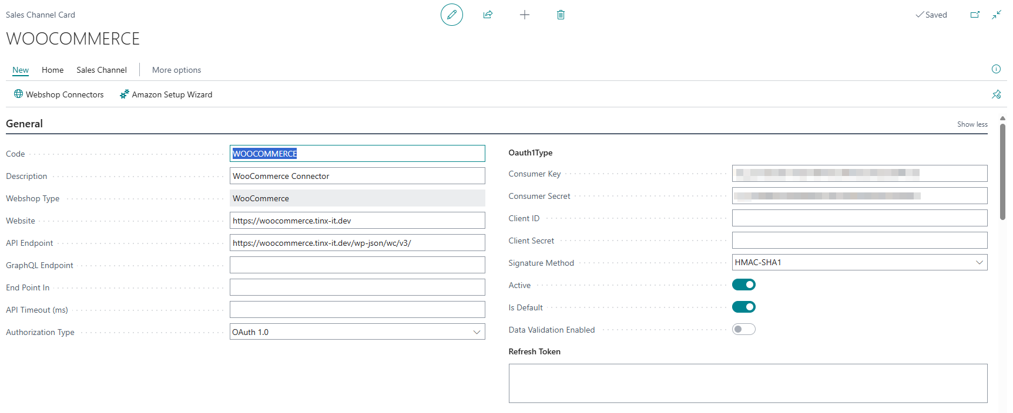The image size is (1013, 413).
Task: Click the Share icon
Action: click(x=488, y=15)
